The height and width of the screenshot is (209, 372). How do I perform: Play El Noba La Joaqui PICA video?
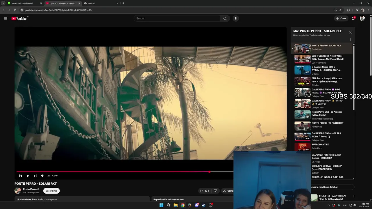[322, 81]
